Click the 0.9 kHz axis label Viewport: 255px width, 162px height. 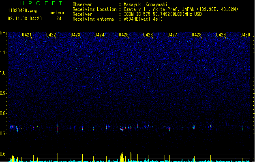[x=4, y=93]
